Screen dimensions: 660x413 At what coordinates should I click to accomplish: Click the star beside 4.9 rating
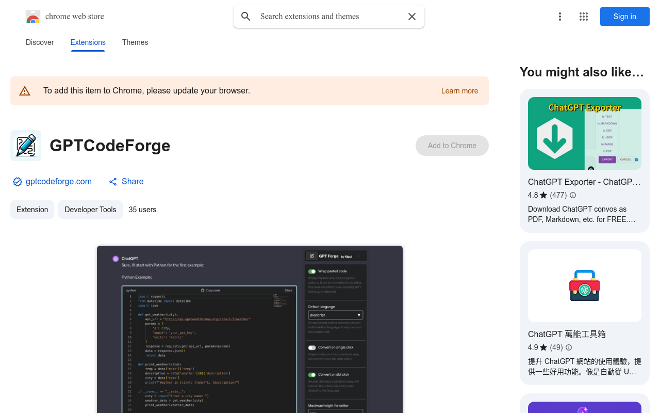point(543,347)
